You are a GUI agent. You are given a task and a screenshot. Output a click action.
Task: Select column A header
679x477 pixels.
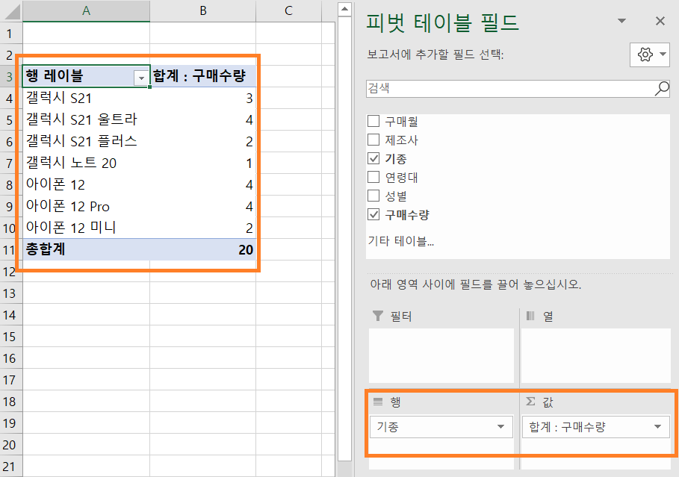click(86, 10)
